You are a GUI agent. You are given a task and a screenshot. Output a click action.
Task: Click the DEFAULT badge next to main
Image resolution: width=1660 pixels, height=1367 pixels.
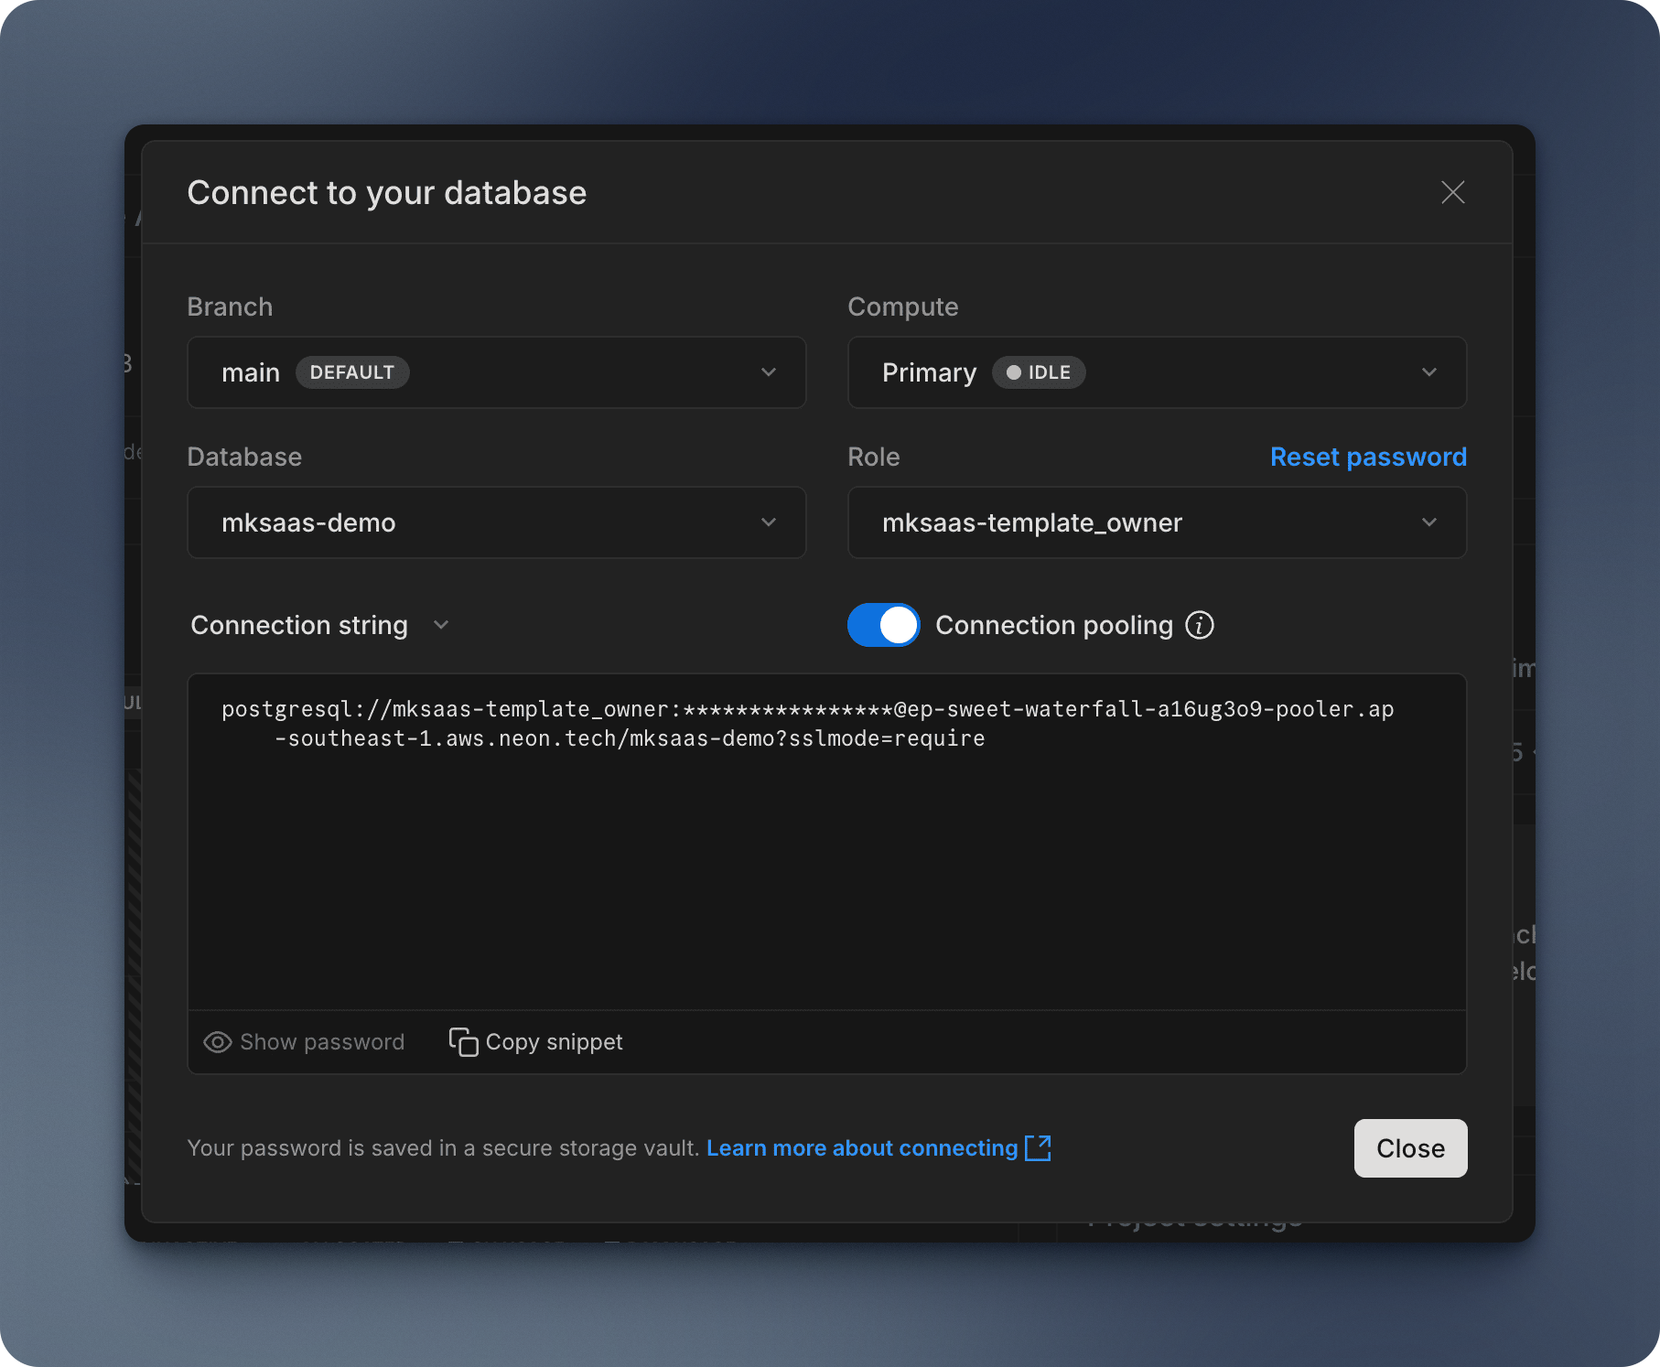pos(351,372)
